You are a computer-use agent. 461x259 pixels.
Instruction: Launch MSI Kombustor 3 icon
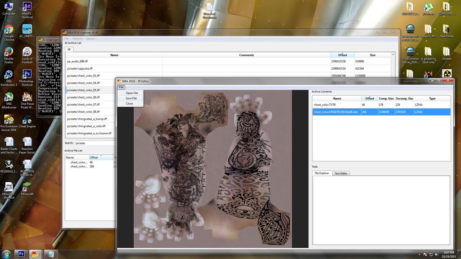coord(9,78)
